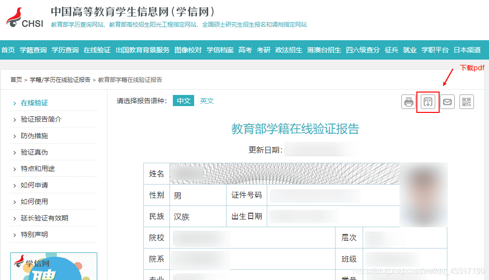Click the 性别 label cell
The image size is (489, 280).
tap(156, 195)
